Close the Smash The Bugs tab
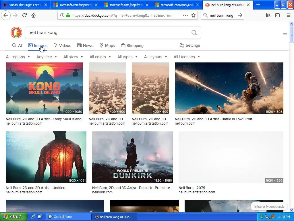This screenshot has height=221, width=294. pos(46,5)
